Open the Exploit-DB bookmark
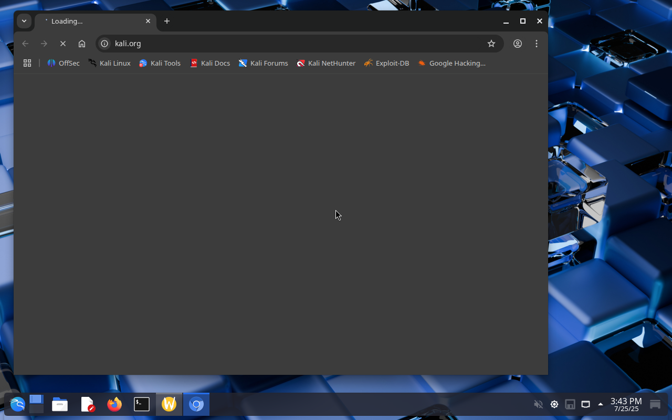The width and height of the screenshot is (672, 420). (386, 63)
